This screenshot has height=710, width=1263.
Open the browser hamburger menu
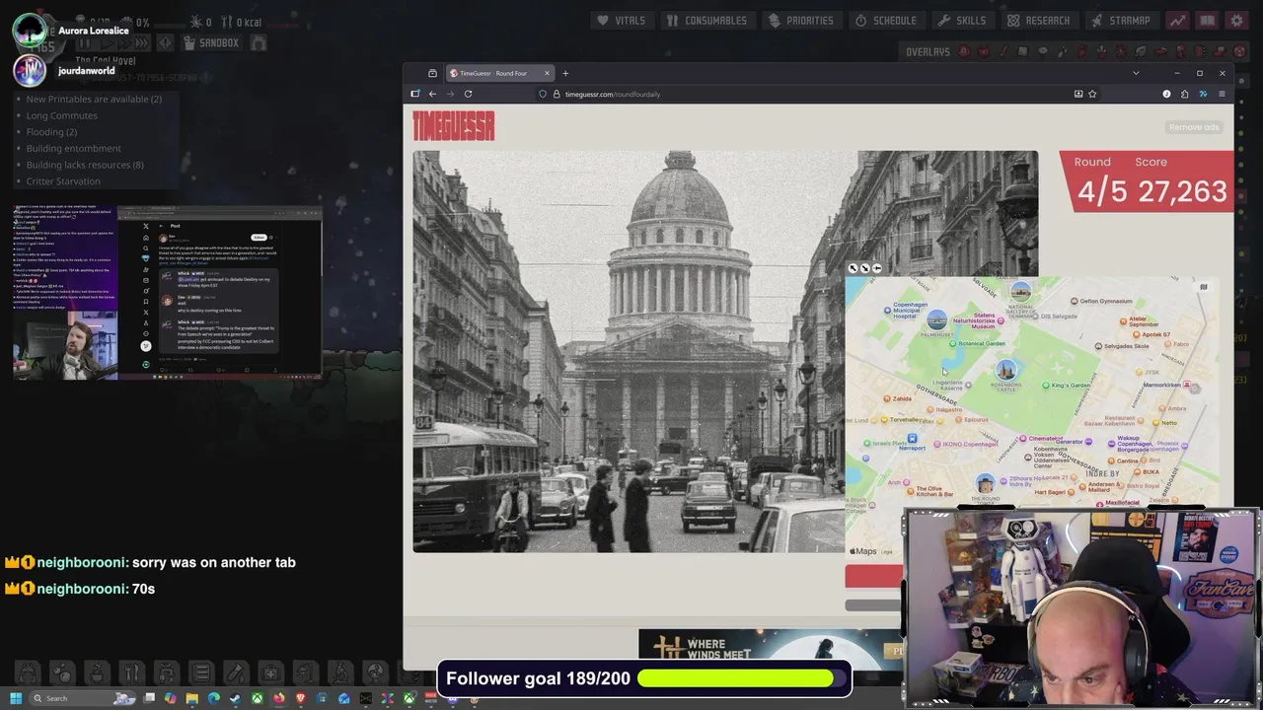1222,94
